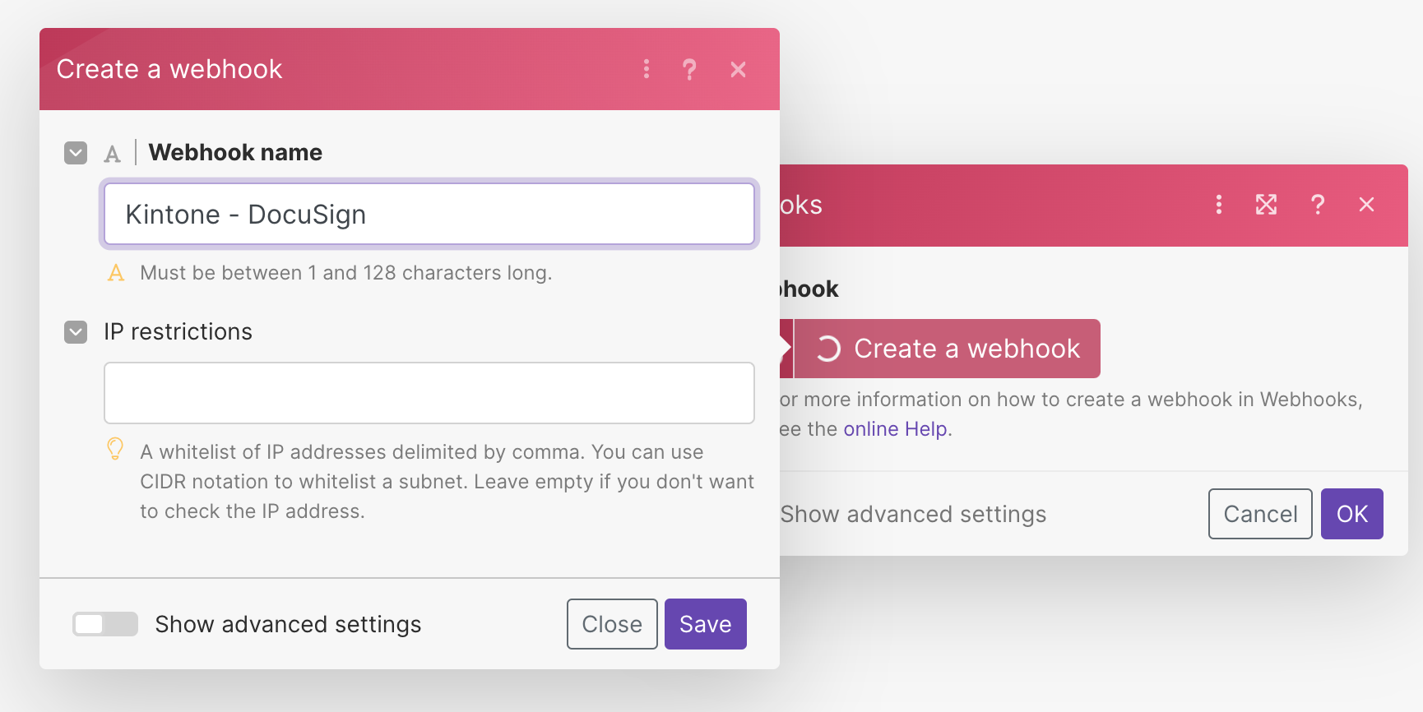Expand the Webhooks panel to full screen
The image size is (1423, 712).
(x=1266, y=205)
